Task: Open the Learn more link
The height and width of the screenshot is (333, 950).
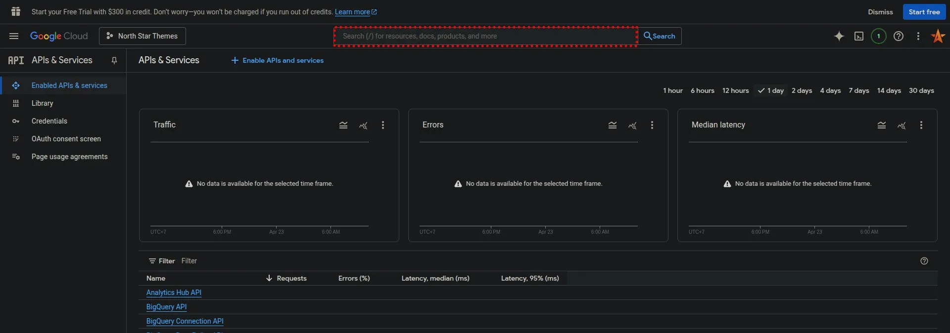Action: click(356, 12)
